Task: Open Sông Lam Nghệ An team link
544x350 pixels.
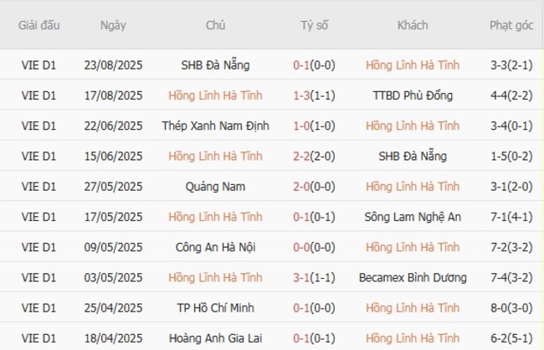Action: click(x=413, y=217)
